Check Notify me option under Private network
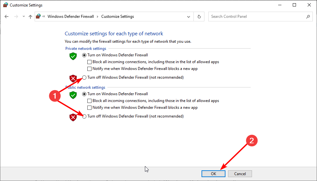The height and width of the screenshot is (181, 317). click(89, 69)
